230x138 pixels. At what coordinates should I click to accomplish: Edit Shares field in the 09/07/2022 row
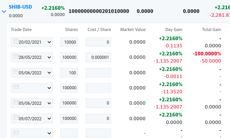pos(69,118)
